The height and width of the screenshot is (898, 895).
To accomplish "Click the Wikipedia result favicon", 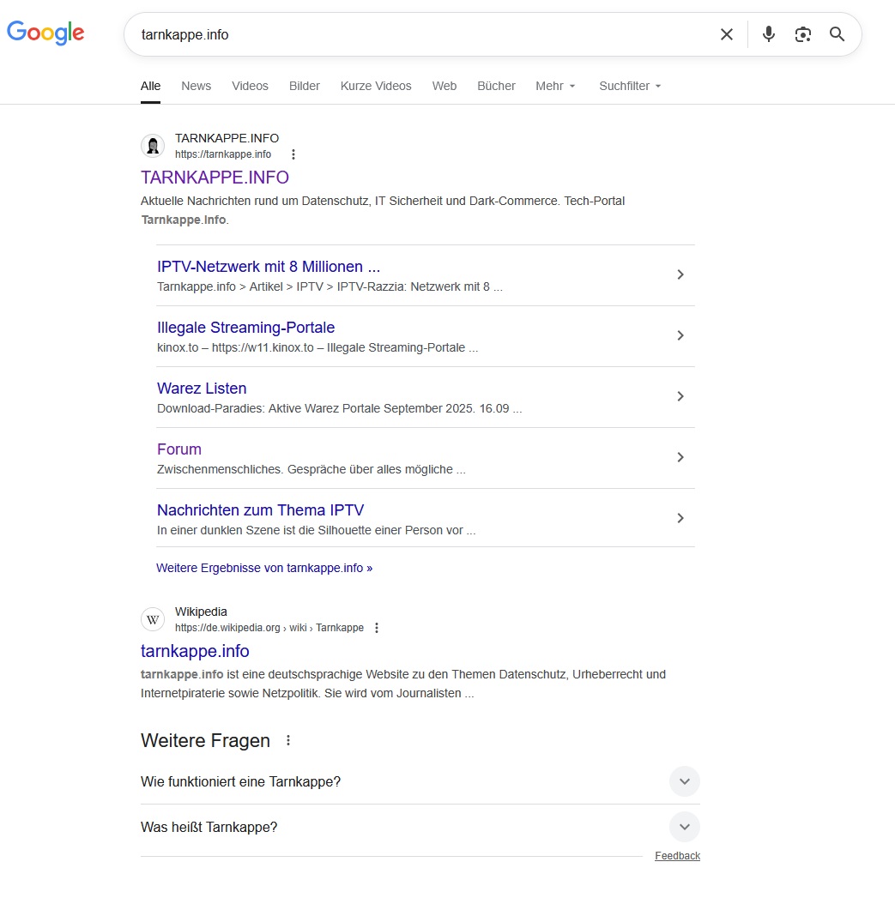I will click(x=153, y=619).
